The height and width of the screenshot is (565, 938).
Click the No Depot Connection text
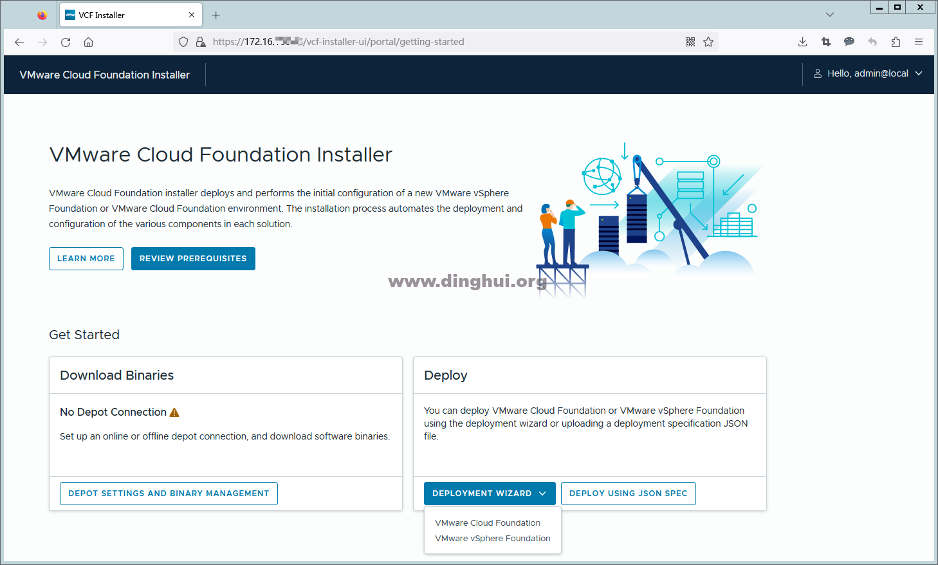tap(113, 412)
